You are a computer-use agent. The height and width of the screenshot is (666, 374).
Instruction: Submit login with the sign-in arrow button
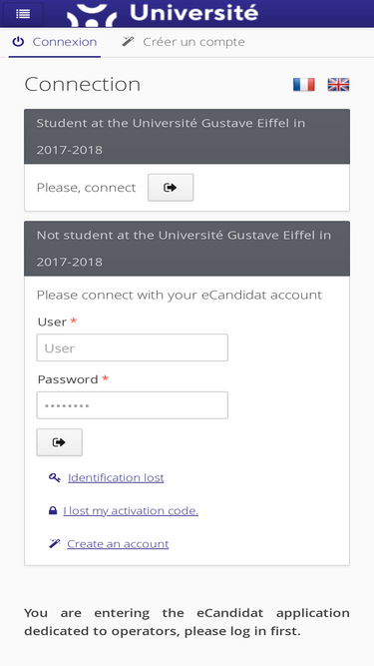60,442
